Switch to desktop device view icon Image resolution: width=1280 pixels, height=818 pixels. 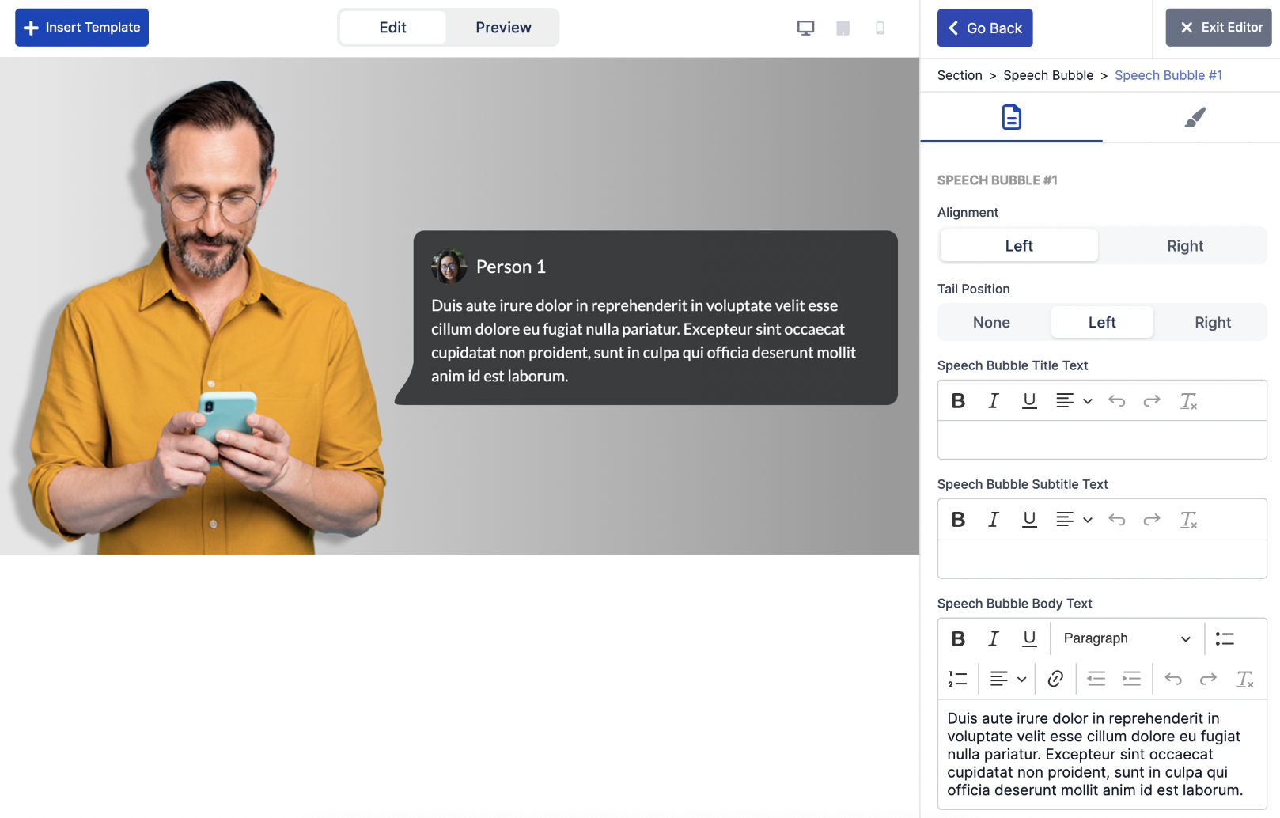805,28
